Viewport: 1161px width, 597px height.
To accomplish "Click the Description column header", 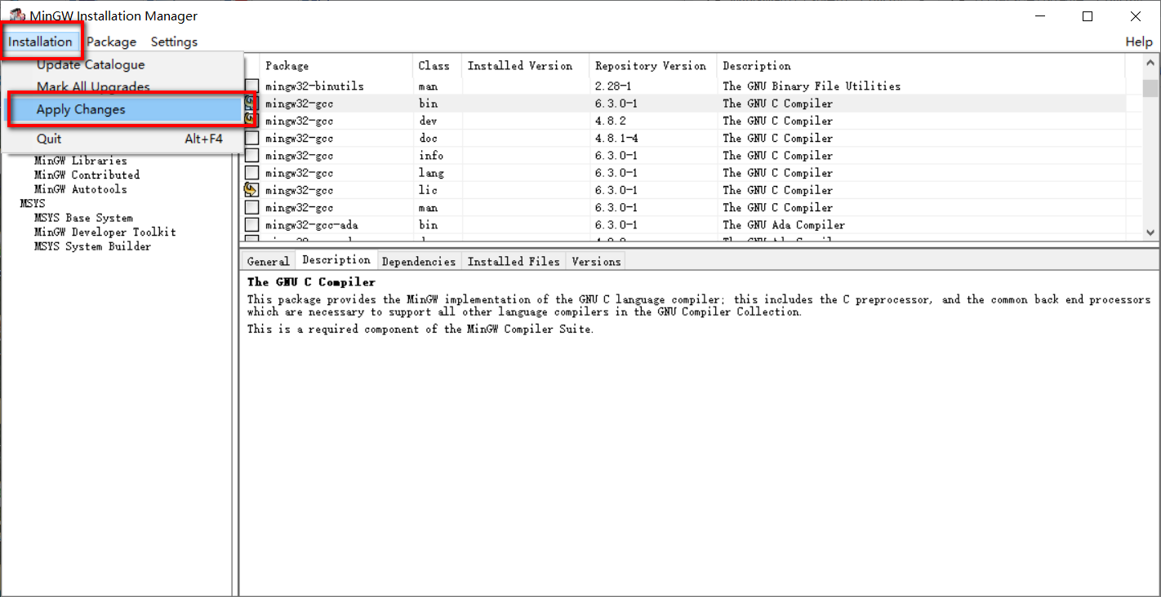I will (x=921, y=66).
